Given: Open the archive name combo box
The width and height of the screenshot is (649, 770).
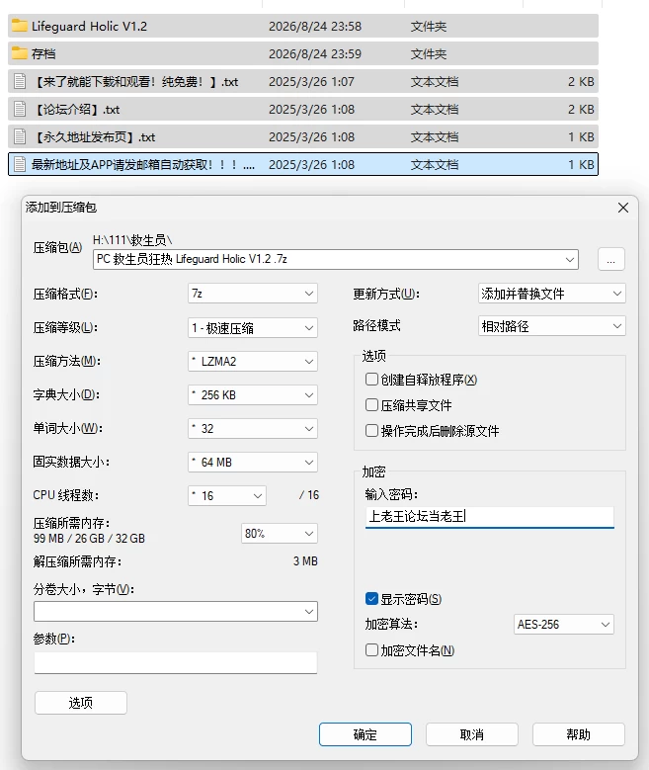Looking at the screenshot, I should [x=335, y=259].
